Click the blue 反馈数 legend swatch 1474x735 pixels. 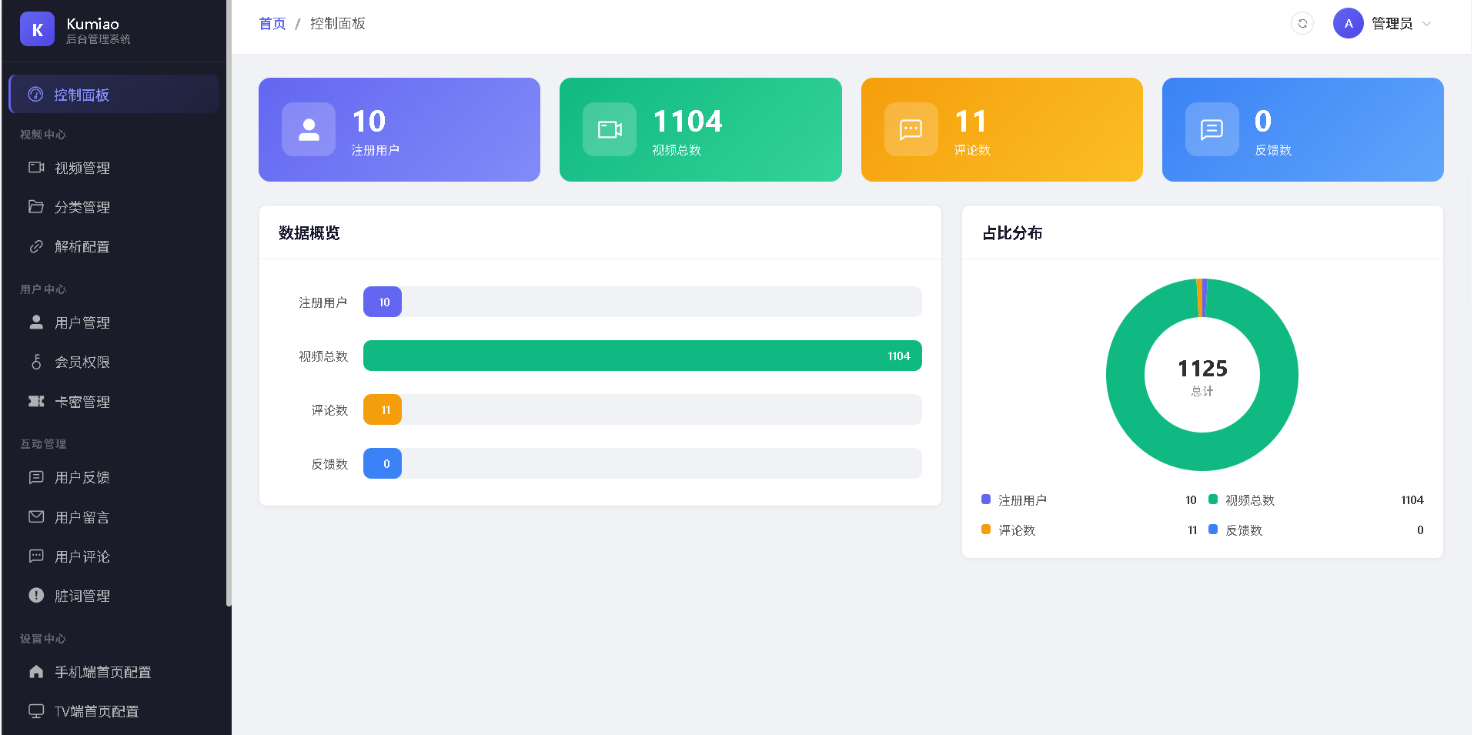1213,530
